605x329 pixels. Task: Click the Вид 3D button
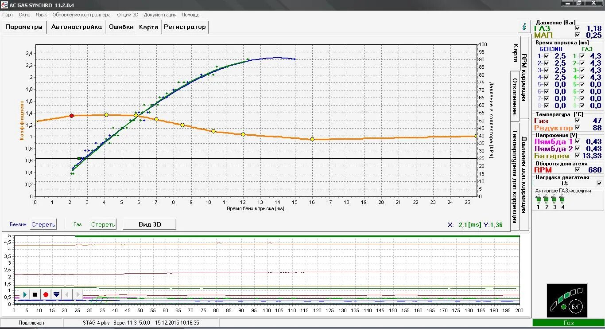pyautogui.click(x=150, y=224)
